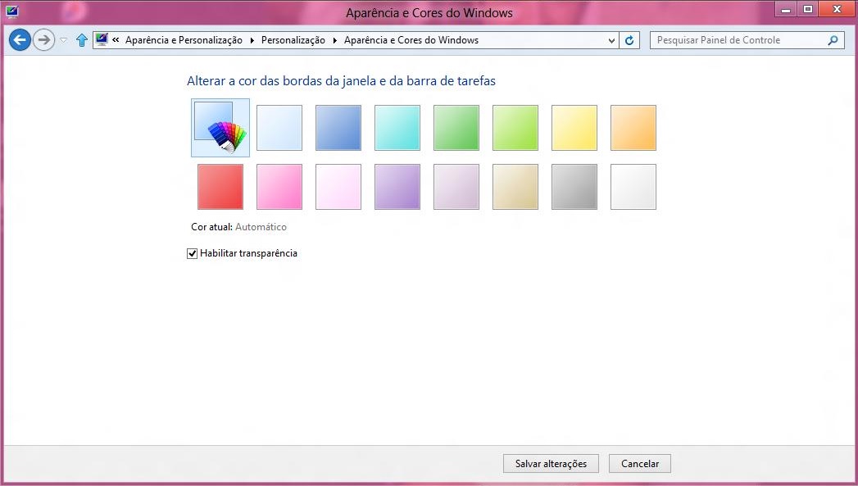Expand the Personalização breadcrumb arrow
Image resolution: width=858 pixels, height=486 pixels.
tap(334, 40)
